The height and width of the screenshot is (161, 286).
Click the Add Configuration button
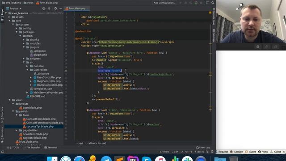coord(164,3)
